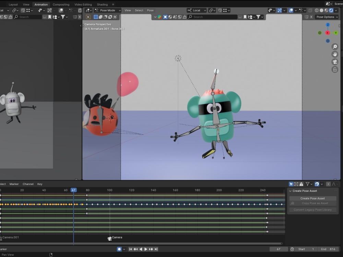This screenshot has height=257, width=343.
Task: Jump to the next keyframe
Action: (x=151, y=249)
